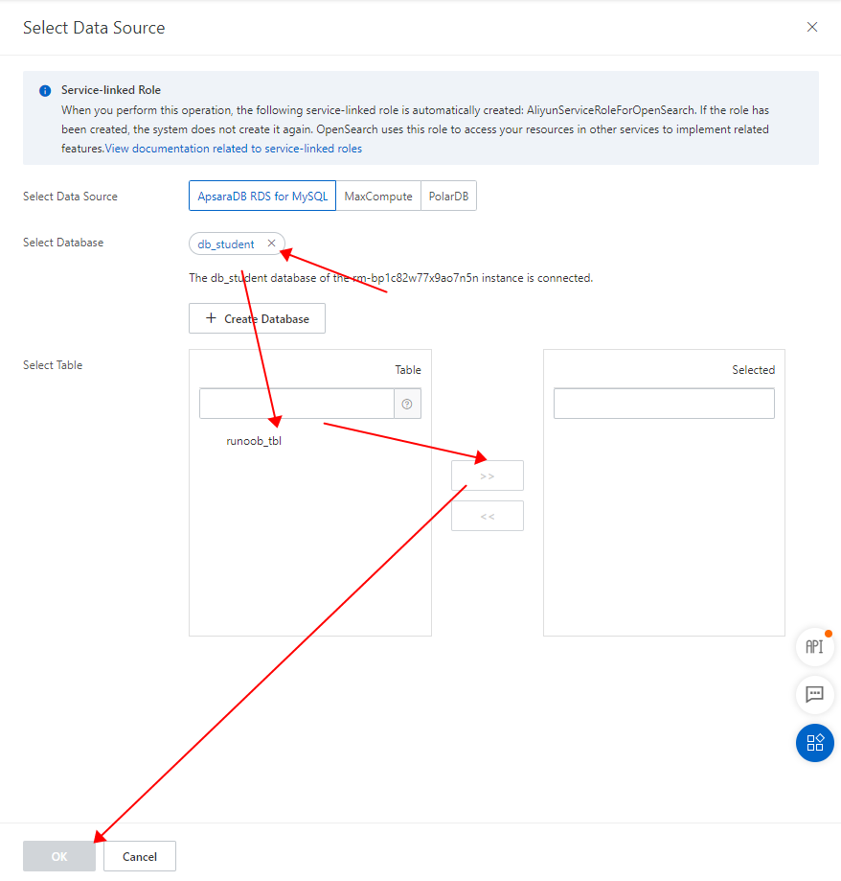
Task: Click the OK button
Action: pyautogui.click(x=59, y=856)
